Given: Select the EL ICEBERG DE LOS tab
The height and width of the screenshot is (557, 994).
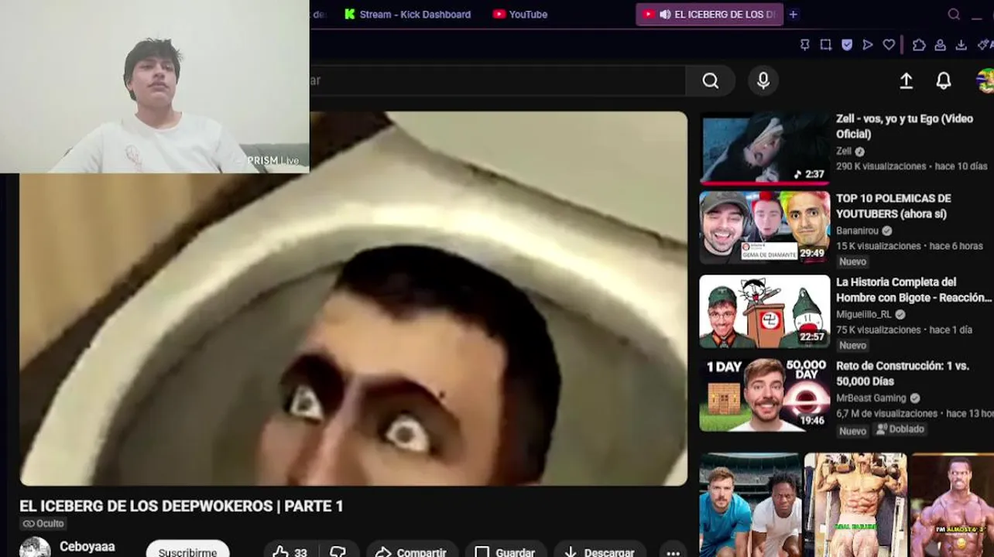Looking at the screenshot, I should click(x=710, y=14).
